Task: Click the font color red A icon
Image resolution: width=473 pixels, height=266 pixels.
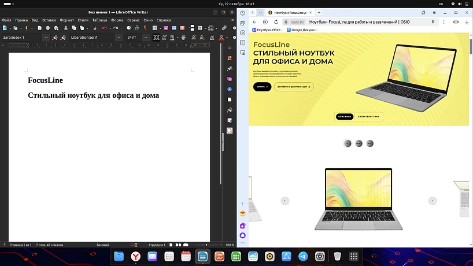Action: 221,38
